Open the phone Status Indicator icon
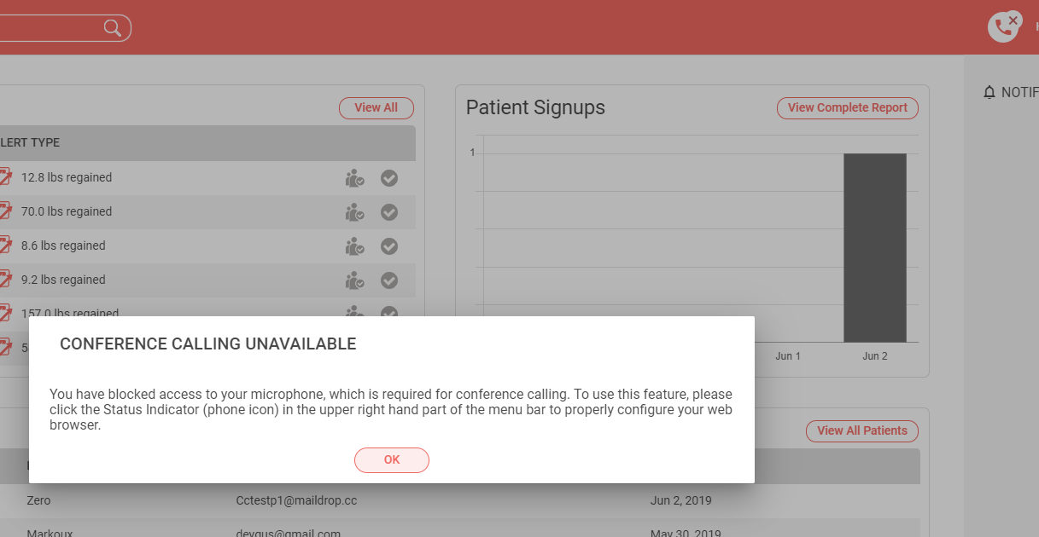1039x537 pixels. click(x=1004, y=26)
